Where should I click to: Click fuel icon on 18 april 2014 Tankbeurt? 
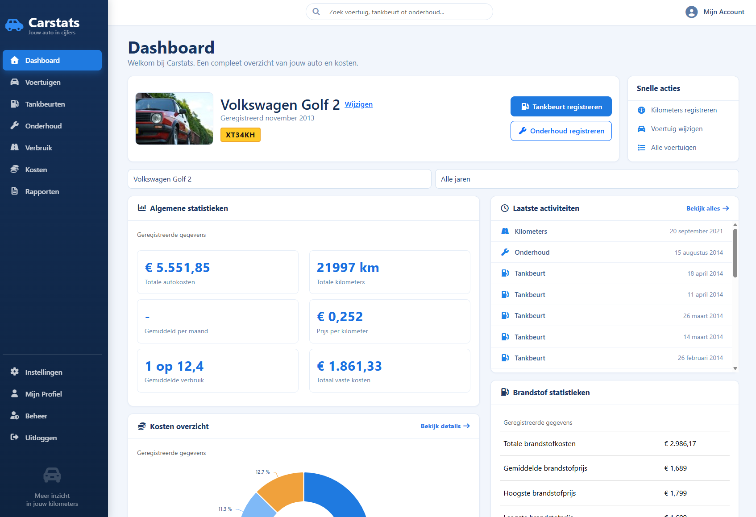[505, 273]
